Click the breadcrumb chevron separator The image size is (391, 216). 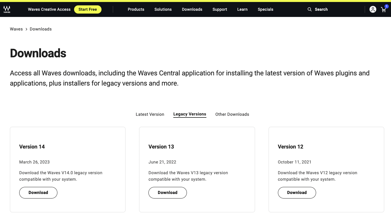(26, 29)
